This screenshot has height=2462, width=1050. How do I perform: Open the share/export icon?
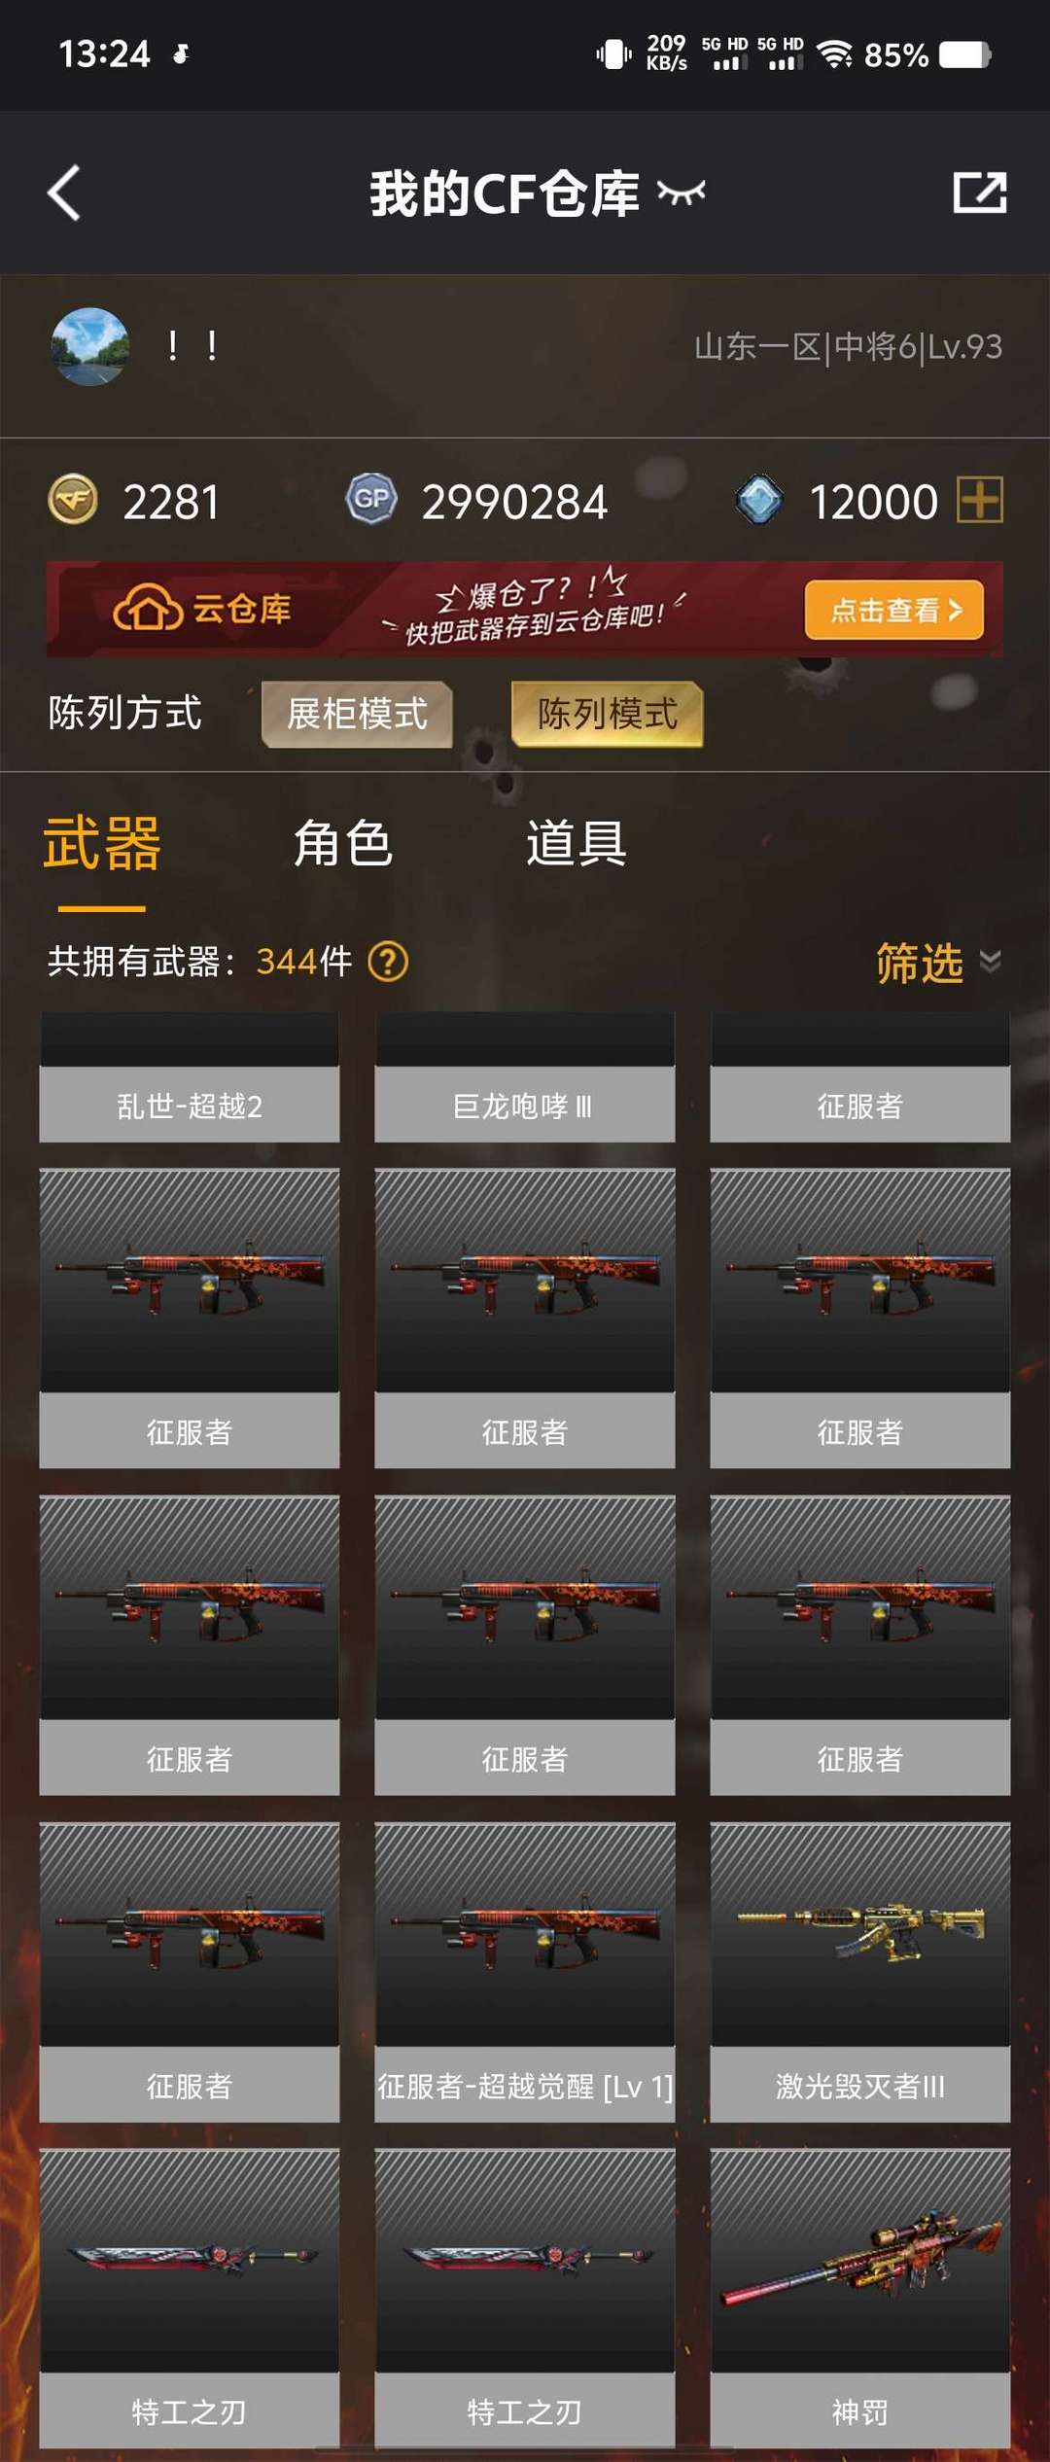coord(979,193)
